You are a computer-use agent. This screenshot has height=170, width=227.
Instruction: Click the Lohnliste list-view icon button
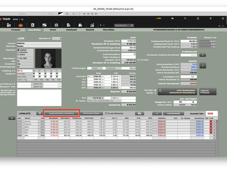pyautogui.click(x=40, y=113)
